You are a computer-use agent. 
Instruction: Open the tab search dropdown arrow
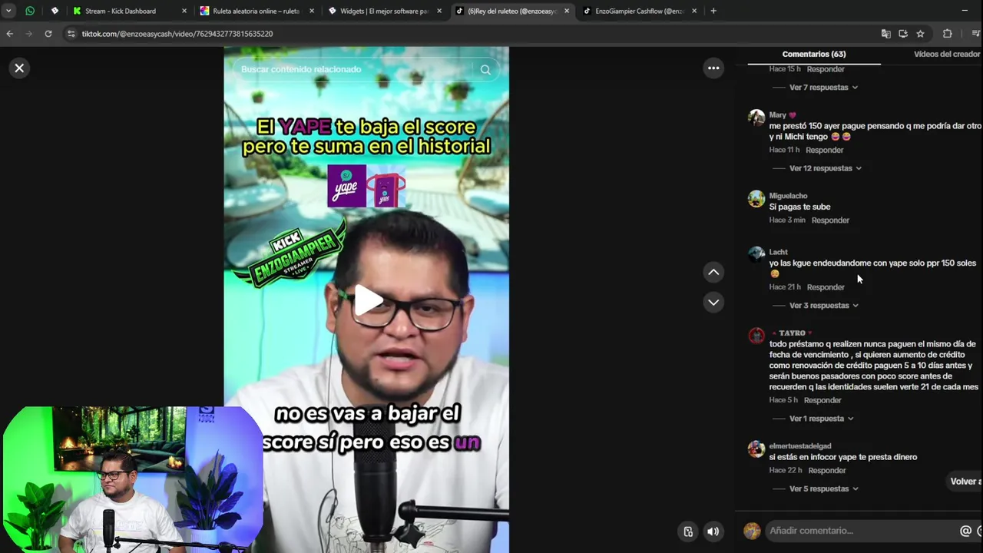(x=8, y=11)
